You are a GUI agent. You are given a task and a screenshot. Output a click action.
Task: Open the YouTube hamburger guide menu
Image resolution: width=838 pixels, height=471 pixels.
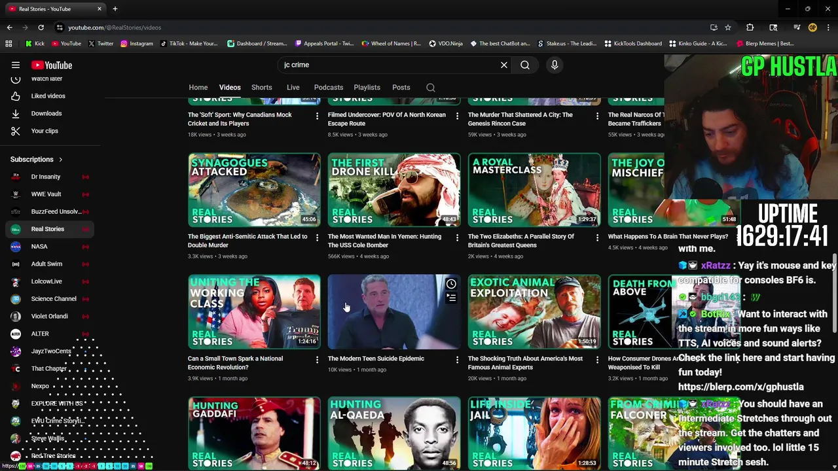16,65
